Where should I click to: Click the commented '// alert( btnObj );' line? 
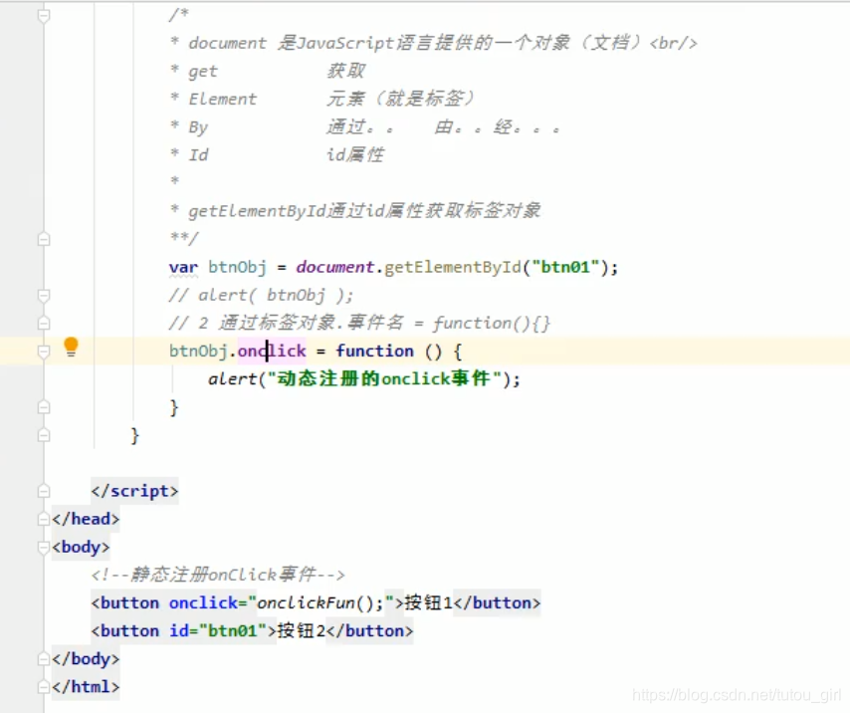pos(261,296)
